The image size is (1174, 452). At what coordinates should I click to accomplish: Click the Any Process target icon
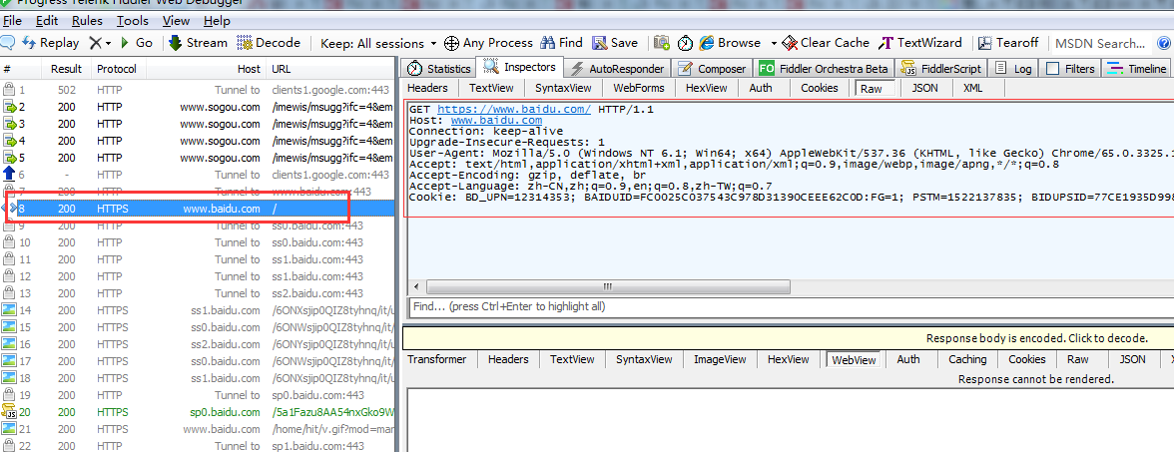[x=451, y=44]
